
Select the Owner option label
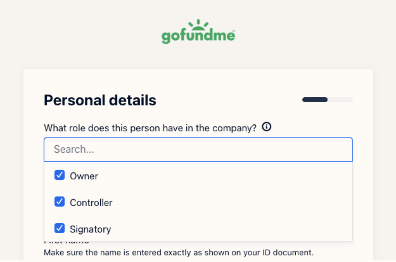click(x=84, y=176)
